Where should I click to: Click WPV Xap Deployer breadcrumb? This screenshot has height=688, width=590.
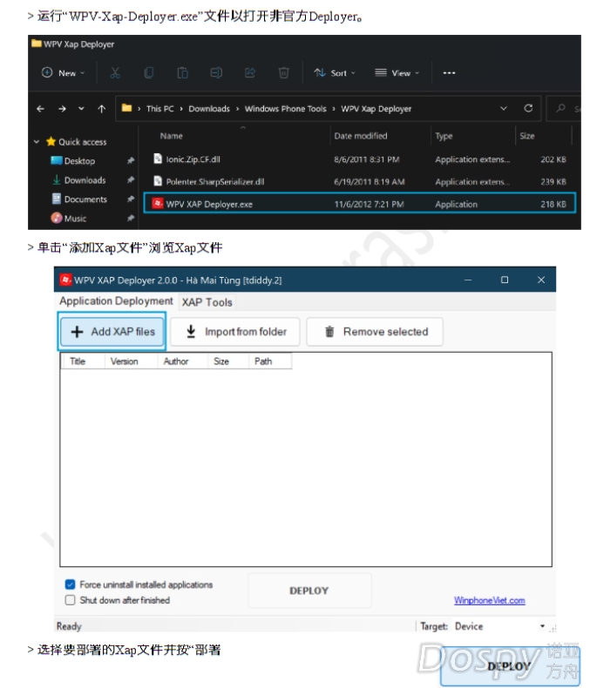[376, 108]
